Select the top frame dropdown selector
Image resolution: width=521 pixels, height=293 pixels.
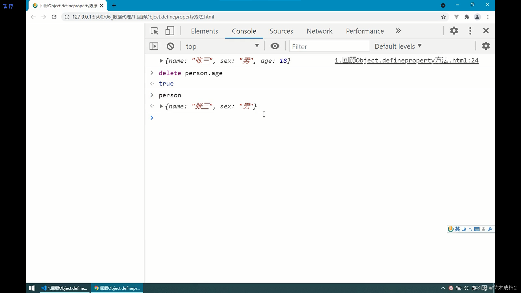pyautogui.click(x=222, y=46)
